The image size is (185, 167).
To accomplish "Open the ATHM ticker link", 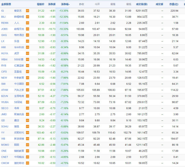I will click(5, 90).
